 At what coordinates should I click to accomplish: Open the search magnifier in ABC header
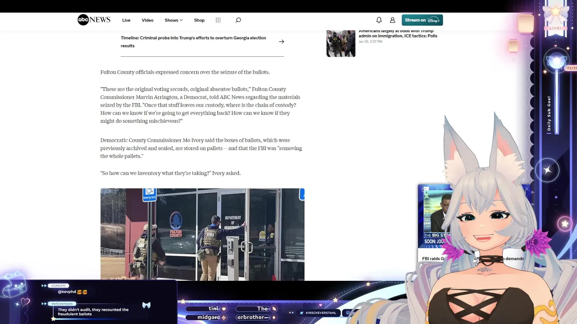[x=238, y=20]
